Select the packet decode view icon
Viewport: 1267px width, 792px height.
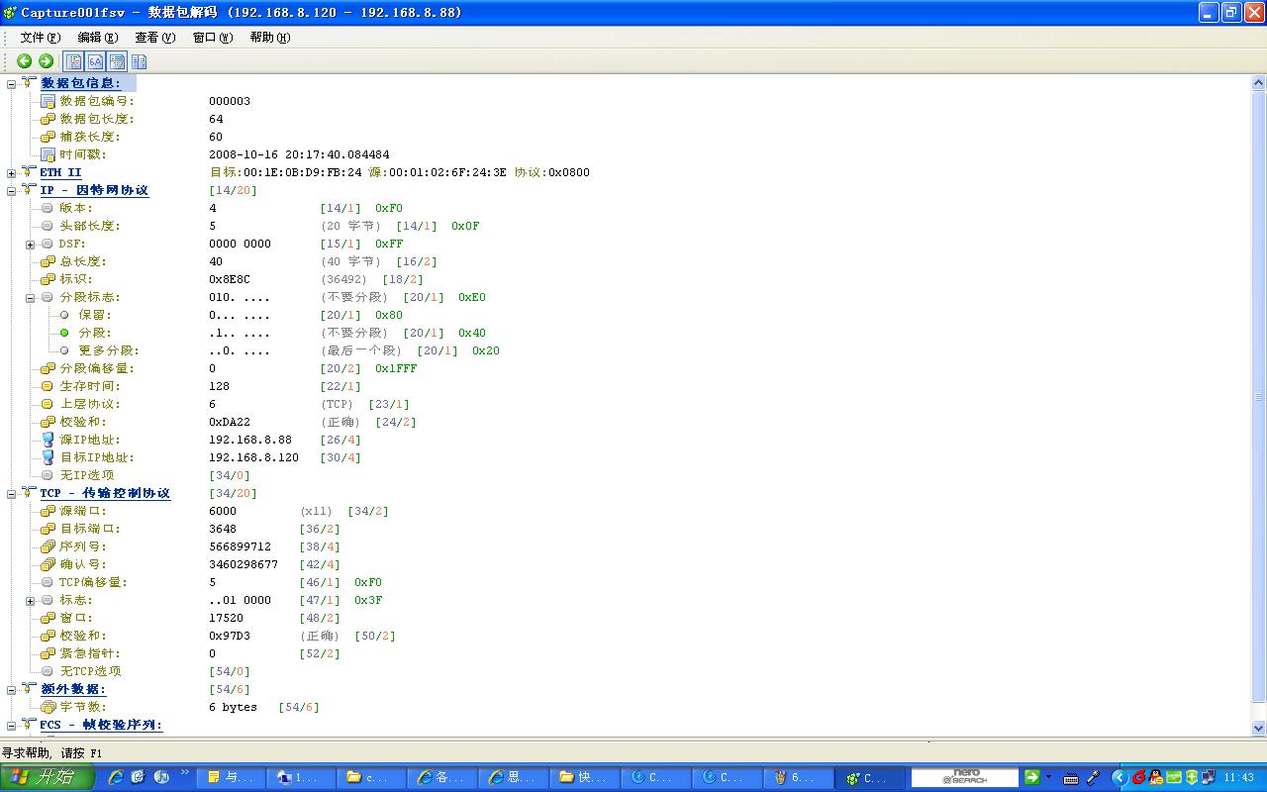click(x=72, y=60)
